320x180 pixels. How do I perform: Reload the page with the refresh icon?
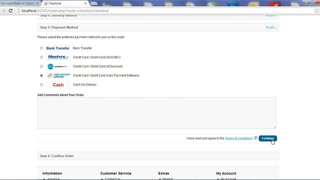click(10, 10)
